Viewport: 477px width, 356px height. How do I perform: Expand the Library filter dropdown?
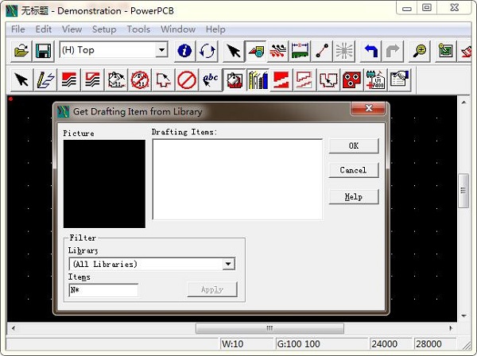(x=228, y=264)
